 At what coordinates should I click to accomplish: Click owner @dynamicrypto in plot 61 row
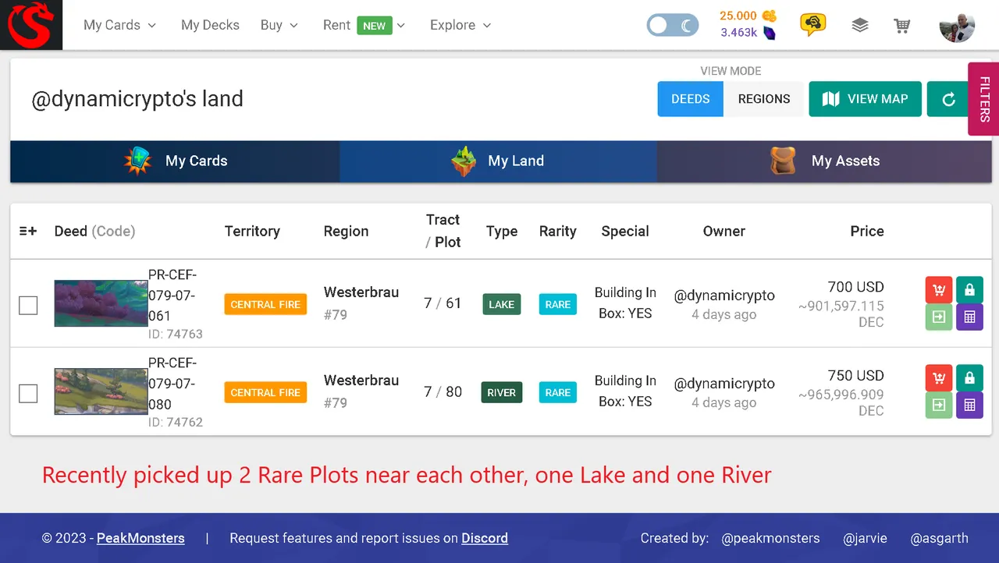coord(724,296)
